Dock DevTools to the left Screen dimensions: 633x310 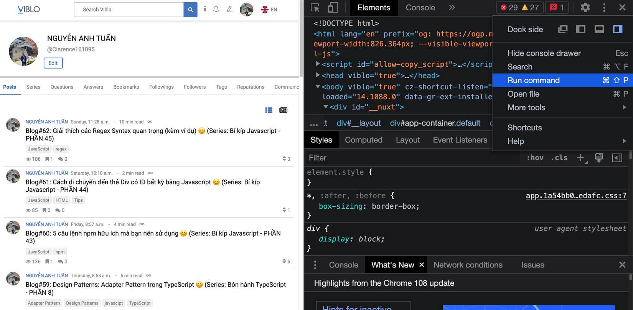(x=581, y=29)
